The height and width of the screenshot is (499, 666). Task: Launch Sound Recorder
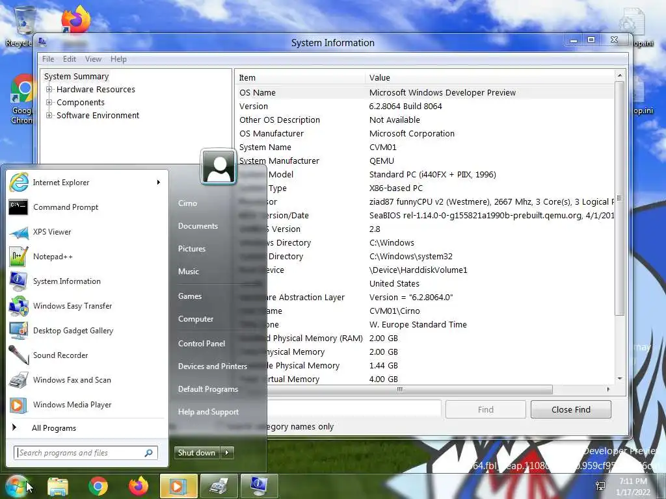(x=87, y=355)
